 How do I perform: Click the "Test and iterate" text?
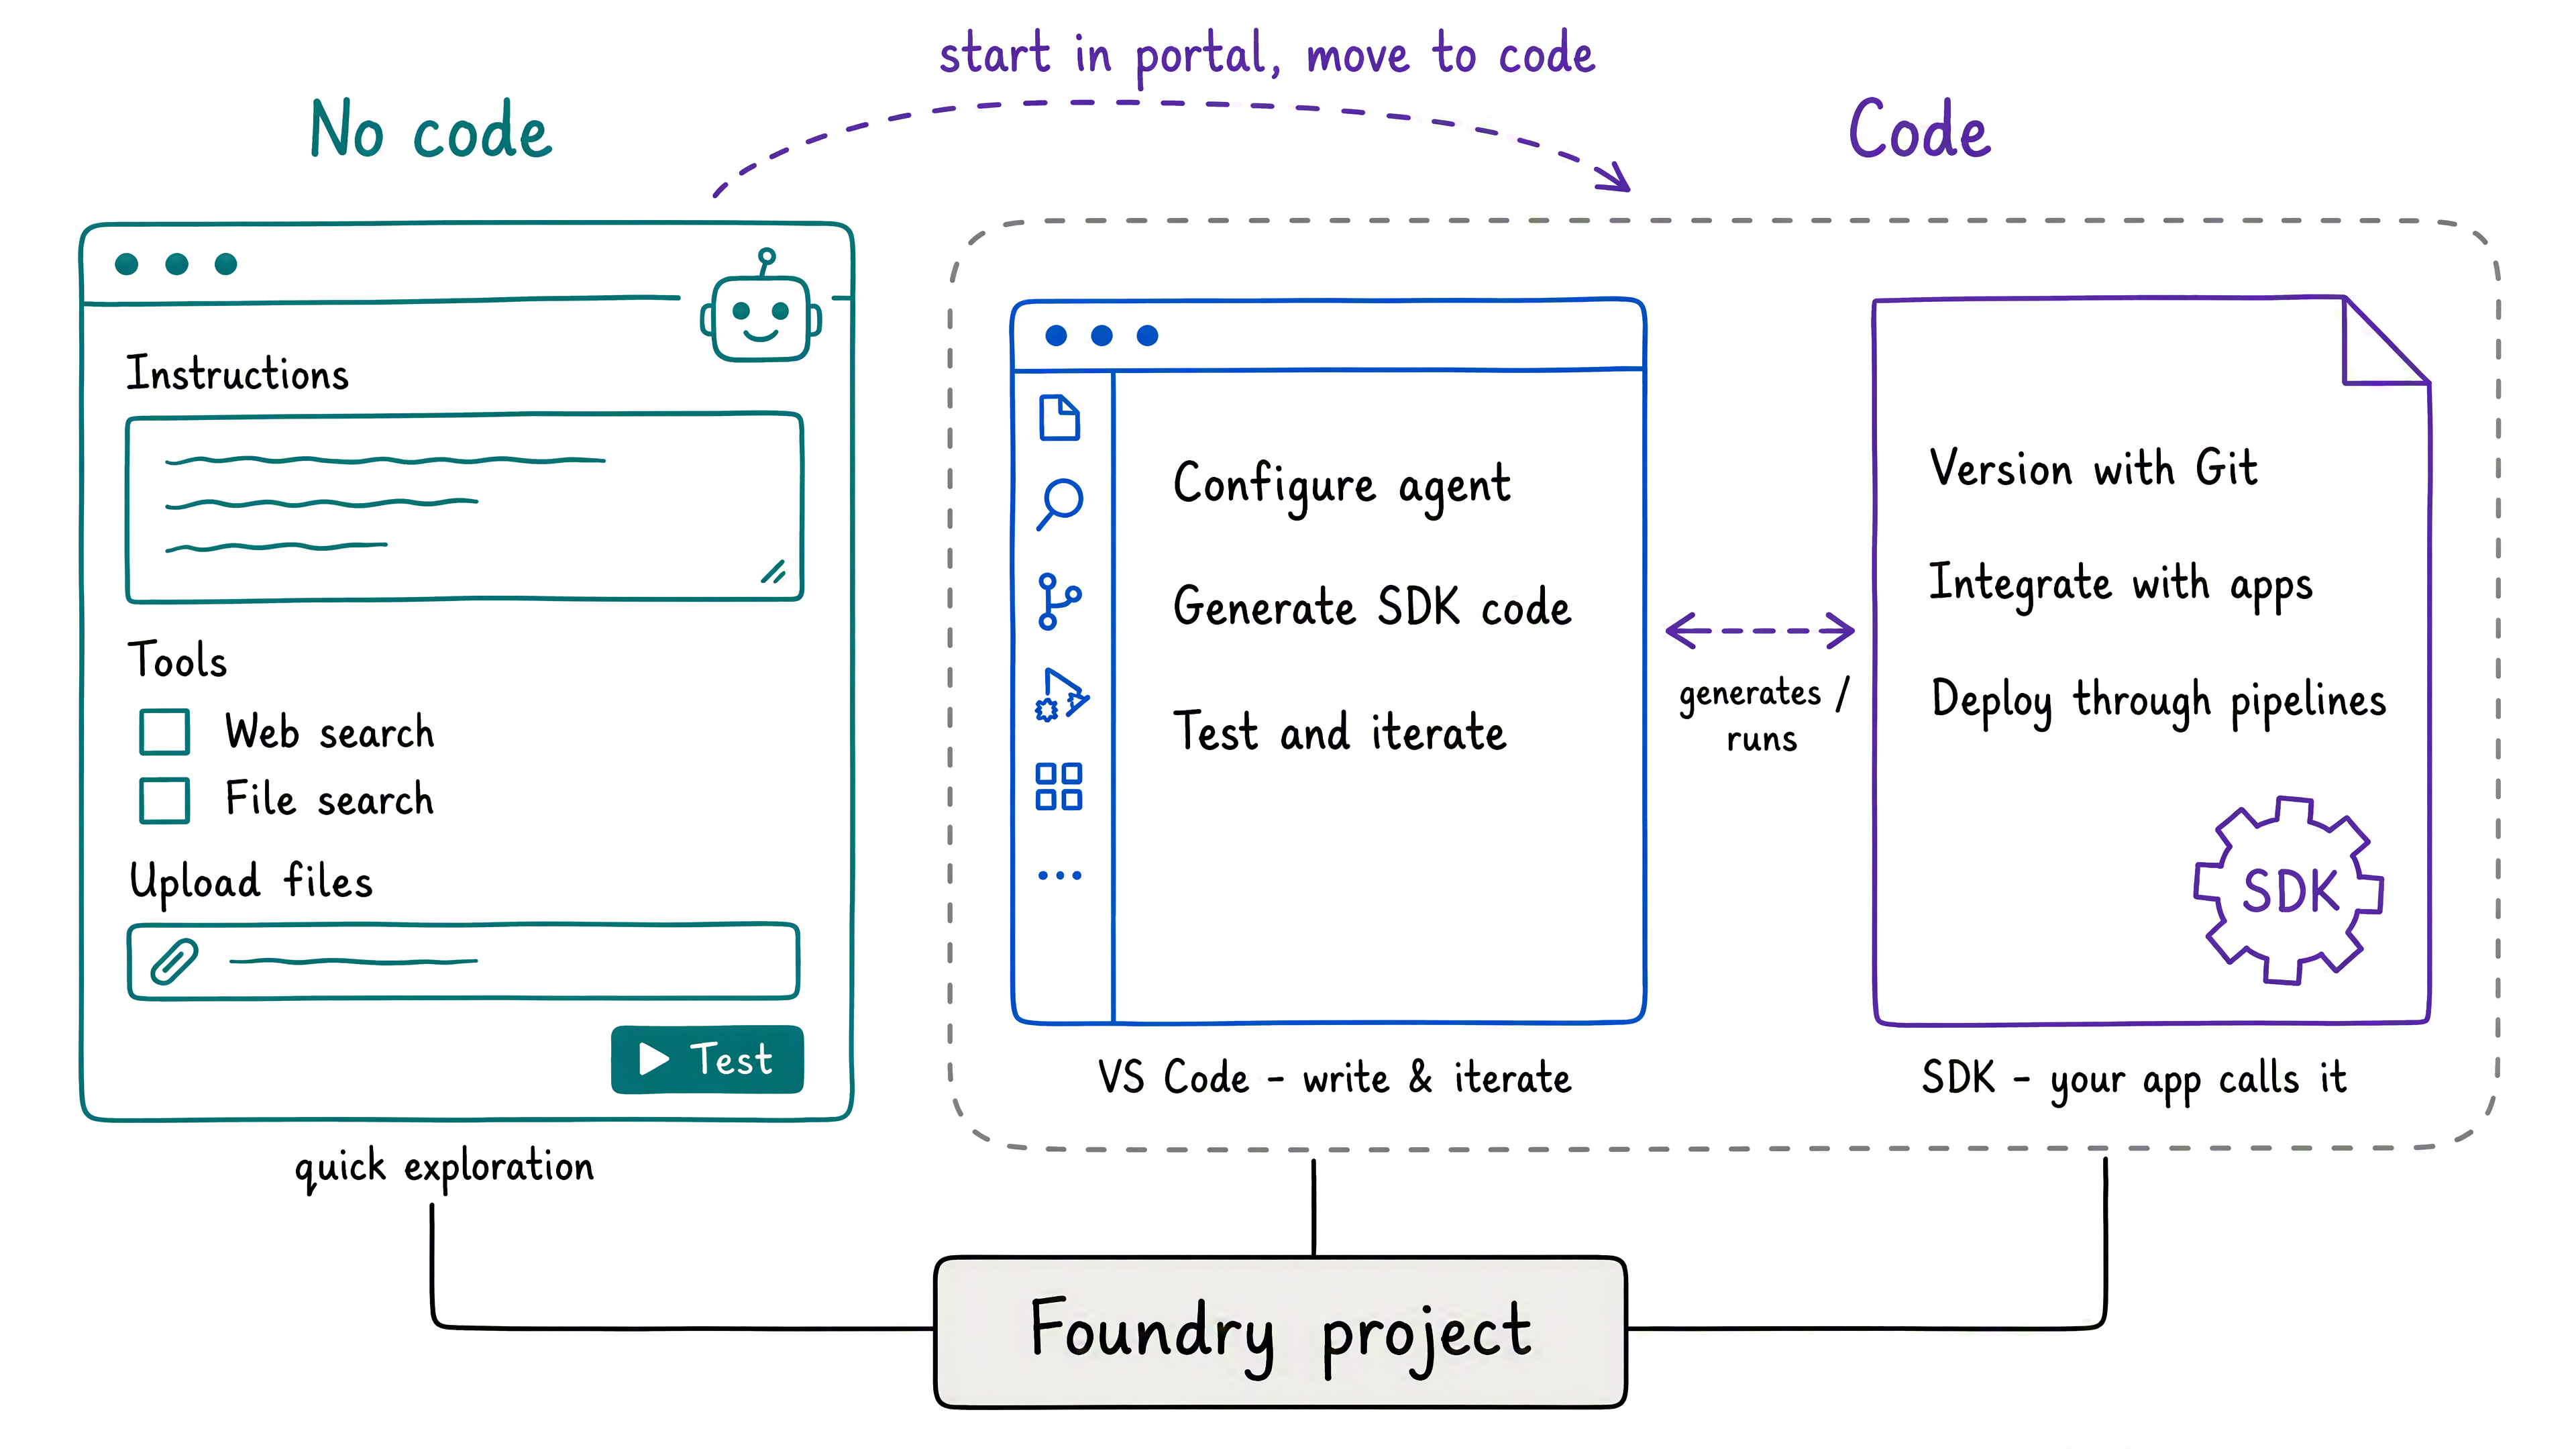[x=1339, y=731]
